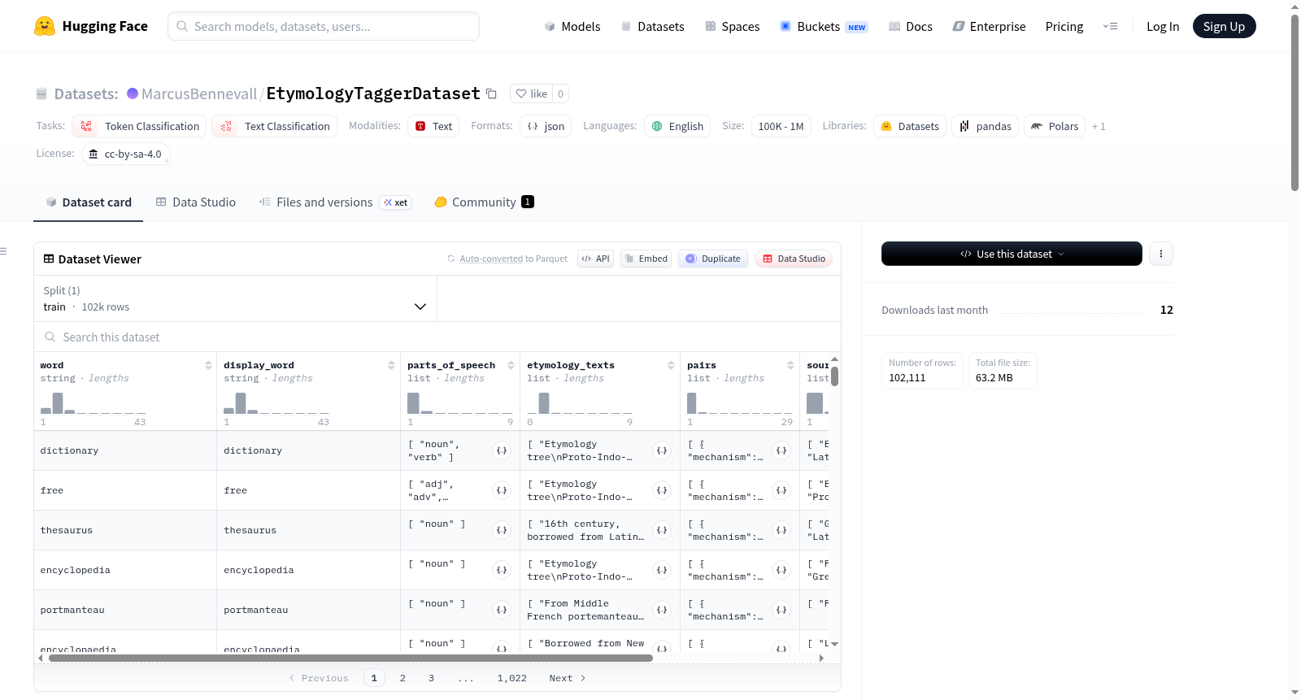Go to the Next page of rows
The image size is (1301, 700).
click(568, 678)
